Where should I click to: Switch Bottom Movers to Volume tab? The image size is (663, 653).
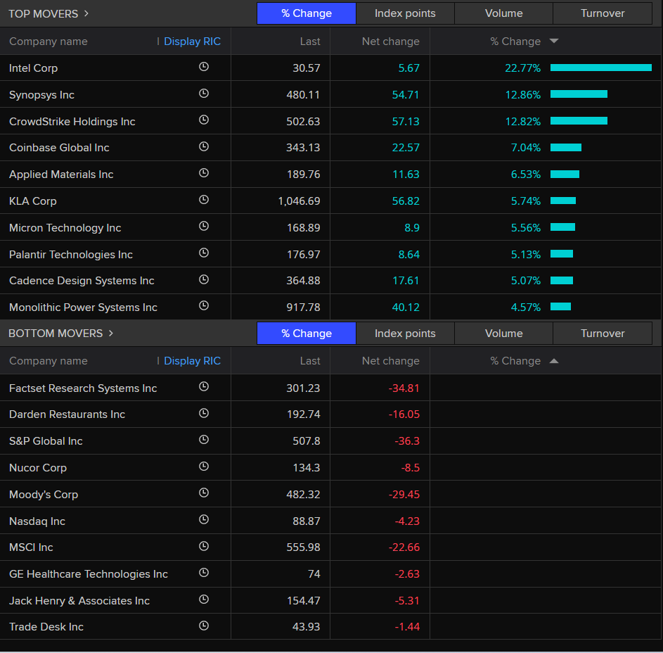click(503, 333)
